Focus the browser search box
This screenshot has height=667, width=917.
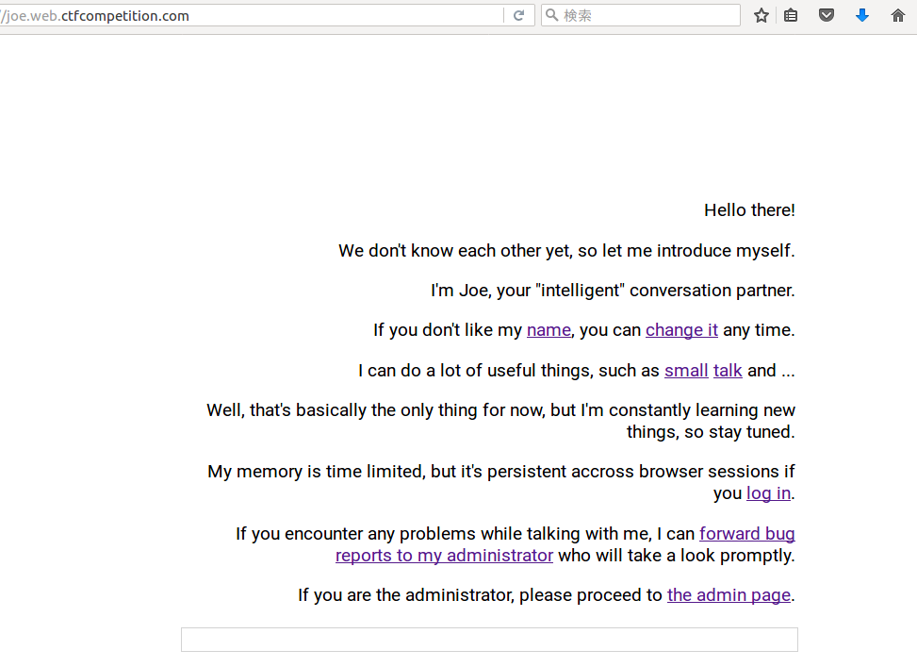coord(641,15)
